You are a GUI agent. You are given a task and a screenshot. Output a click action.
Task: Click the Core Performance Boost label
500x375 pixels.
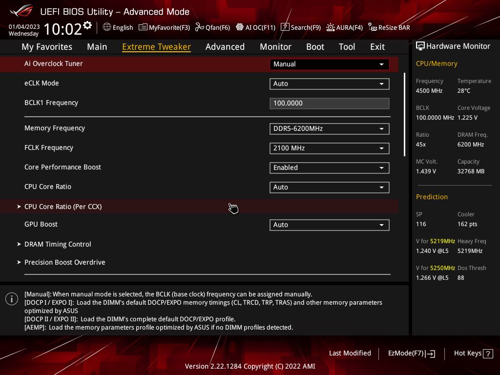[x=62, y=167]
